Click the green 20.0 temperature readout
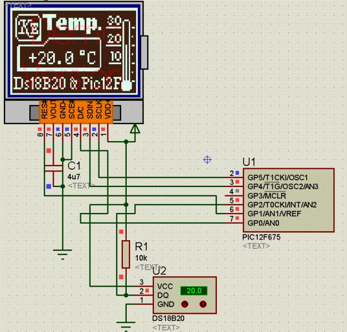 tap(195, 290)
